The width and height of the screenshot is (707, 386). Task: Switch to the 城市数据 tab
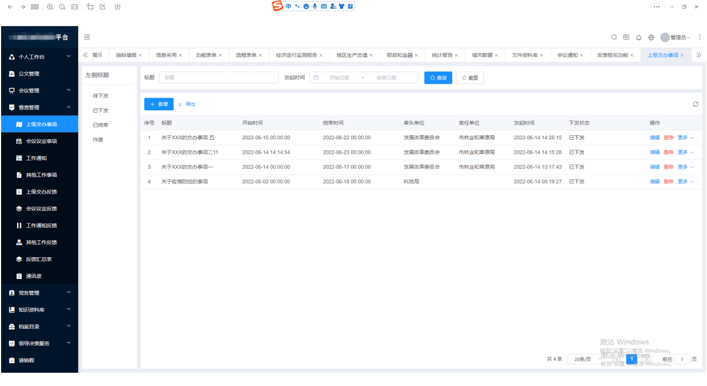(x=482, y=55)
